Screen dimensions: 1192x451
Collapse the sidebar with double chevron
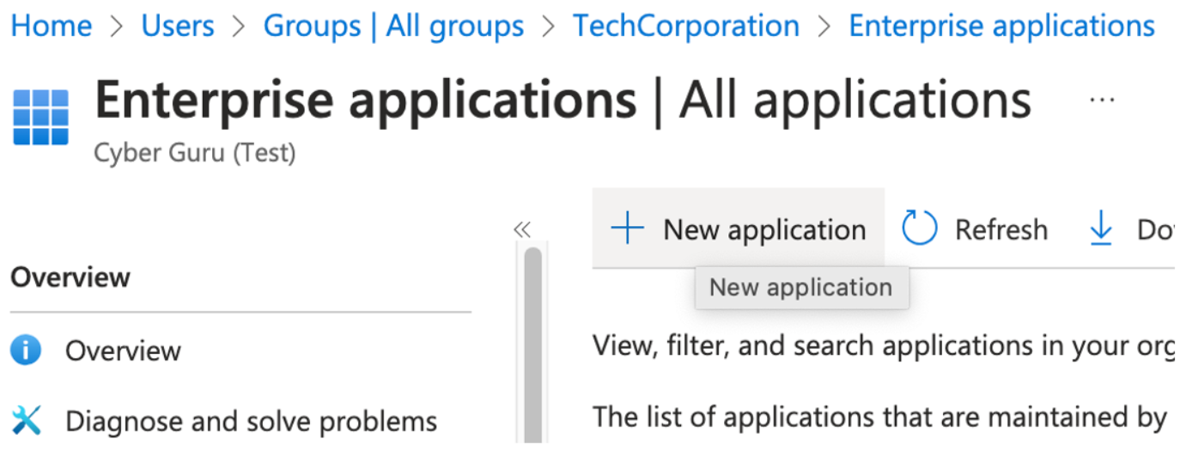(x=522, y=229)
